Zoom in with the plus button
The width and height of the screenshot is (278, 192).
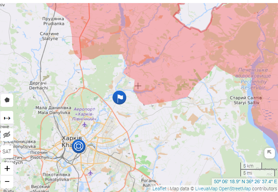pyautogui.click(x=7, y=169)
